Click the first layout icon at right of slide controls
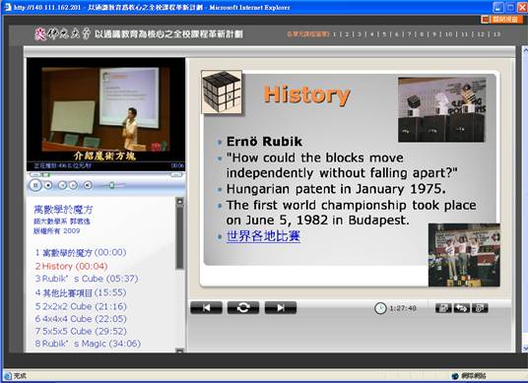This screenshot has width=528, height=383. pyautogui.click(x=443, y=308)
